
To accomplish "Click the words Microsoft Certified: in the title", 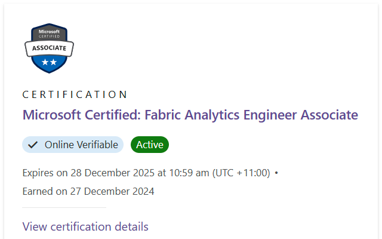I will (x=82, y=115).
